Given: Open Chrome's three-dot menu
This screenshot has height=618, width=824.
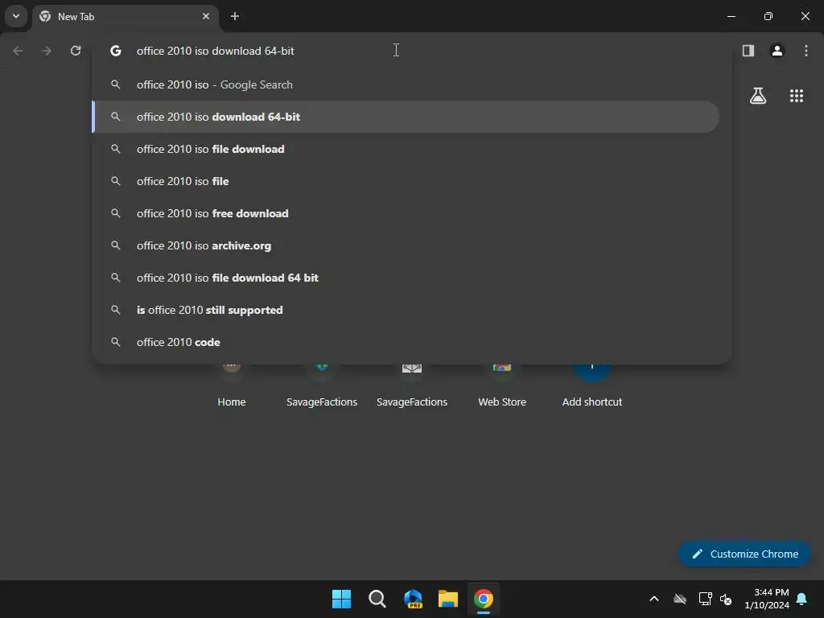Looking at the screenshot, I should point(806,51).
